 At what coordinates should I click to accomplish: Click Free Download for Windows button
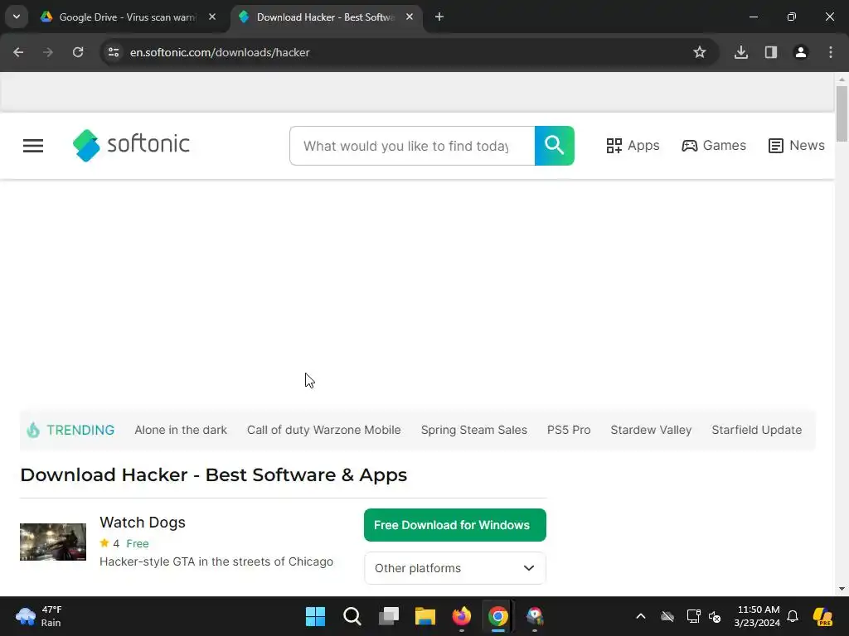point(455,524)
